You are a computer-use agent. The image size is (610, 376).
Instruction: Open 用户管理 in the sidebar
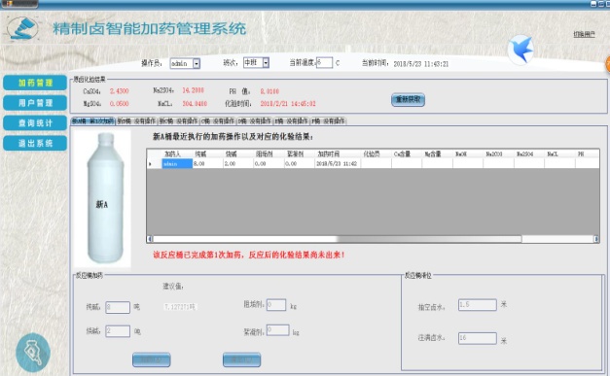[35, 103]
